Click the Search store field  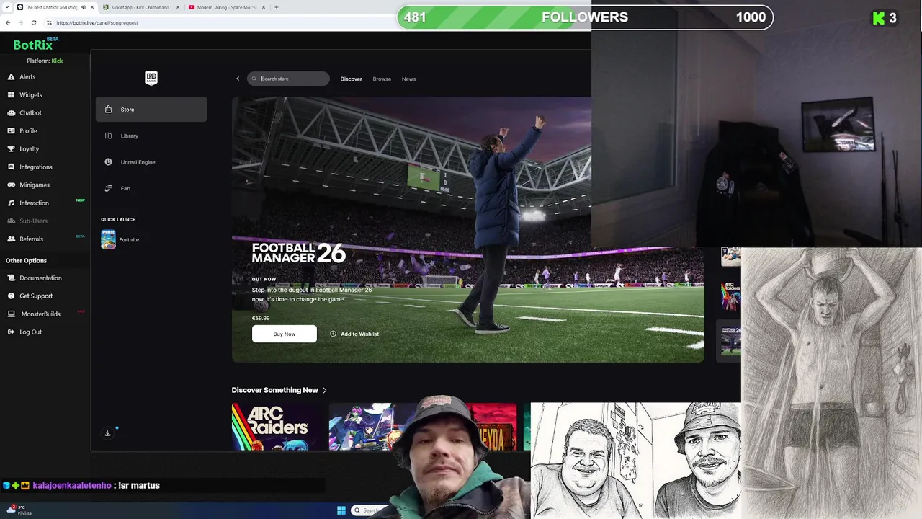[288, 79]
